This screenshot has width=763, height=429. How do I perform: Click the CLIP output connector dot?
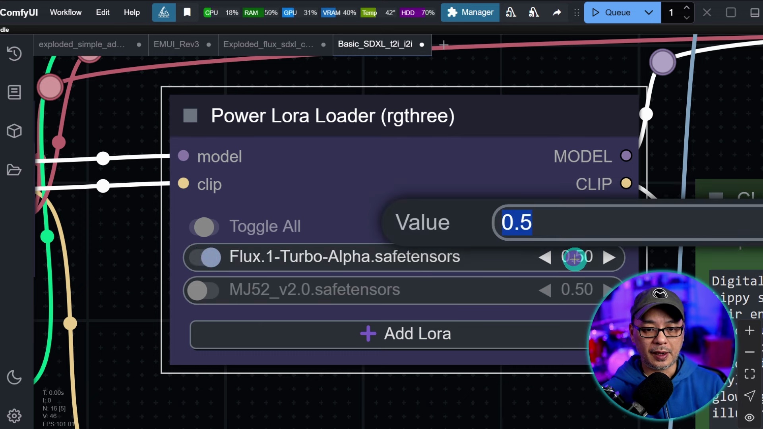(x=626, y=183)
